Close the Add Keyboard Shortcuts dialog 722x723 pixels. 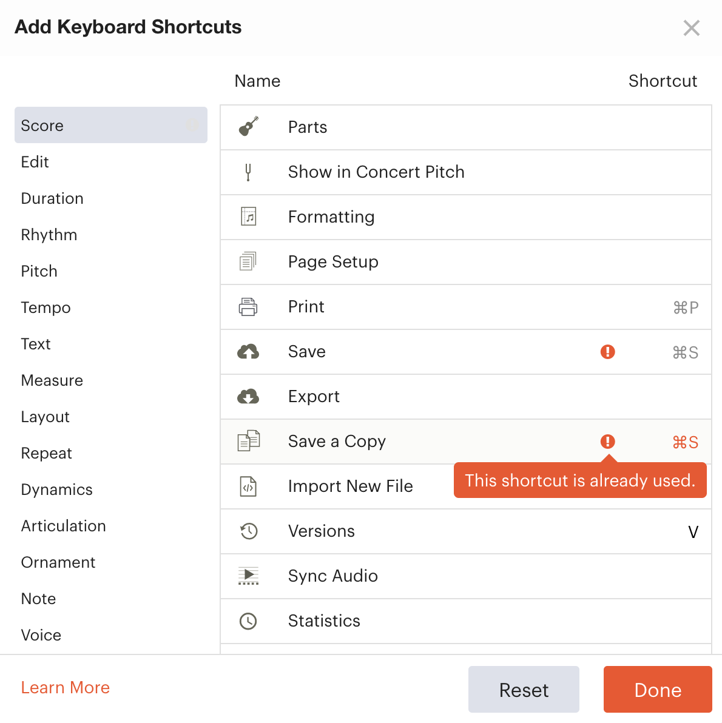[x=692, y=28]
